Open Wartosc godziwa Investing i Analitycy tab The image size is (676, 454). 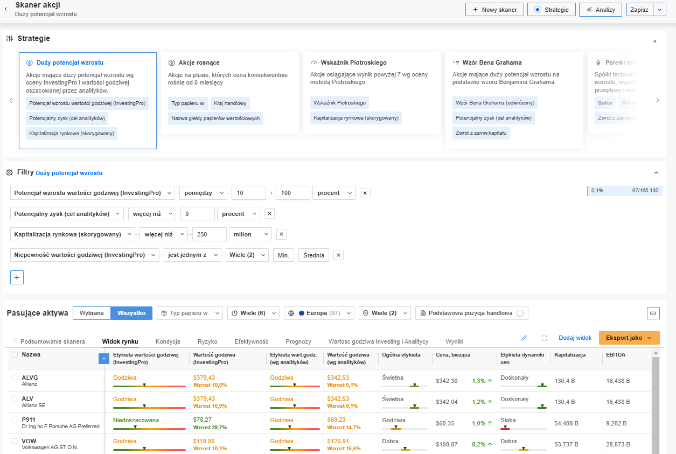point(378,341)
